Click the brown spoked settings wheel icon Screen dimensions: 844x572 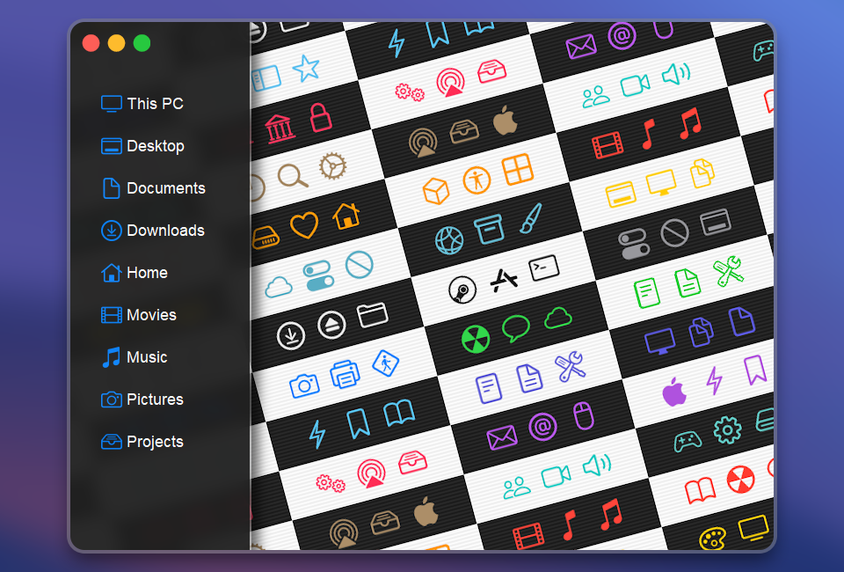332,166
